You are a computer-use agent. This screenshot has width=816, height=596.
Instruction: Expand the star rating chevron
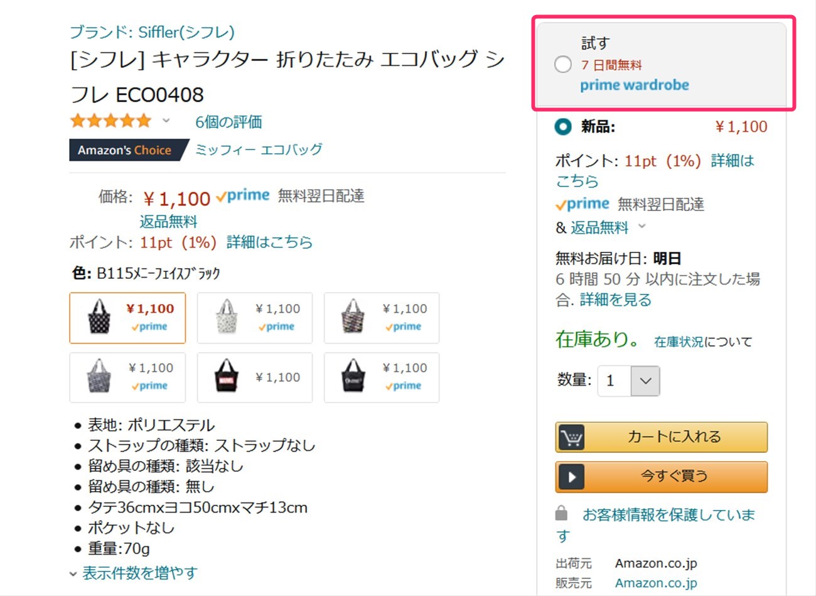click(166, 121)
